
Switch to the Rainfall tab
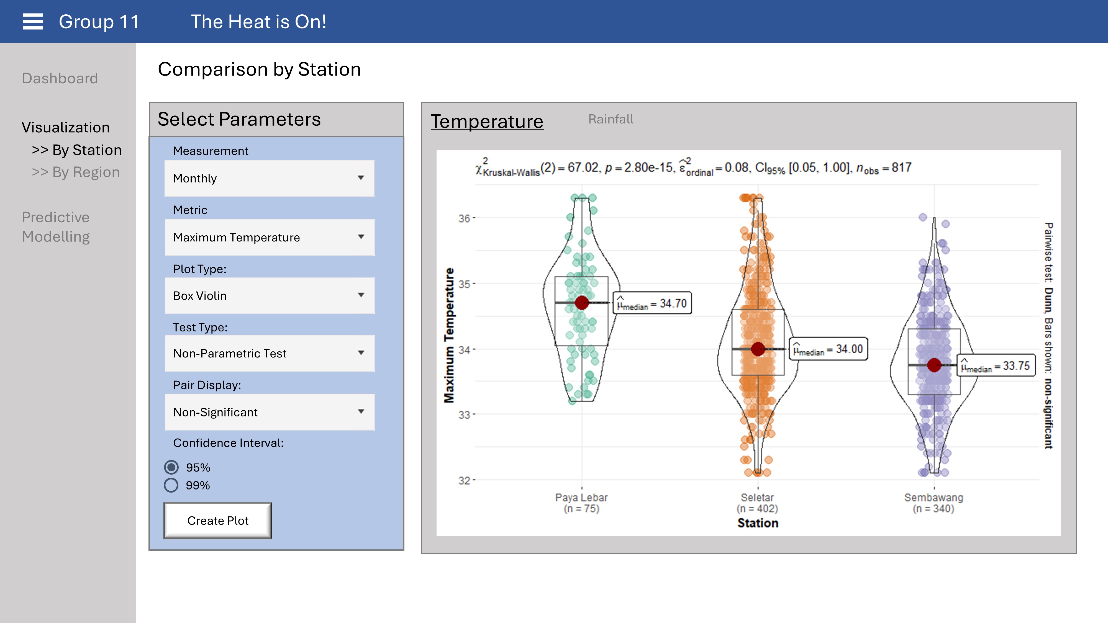[x=610, y=119]
